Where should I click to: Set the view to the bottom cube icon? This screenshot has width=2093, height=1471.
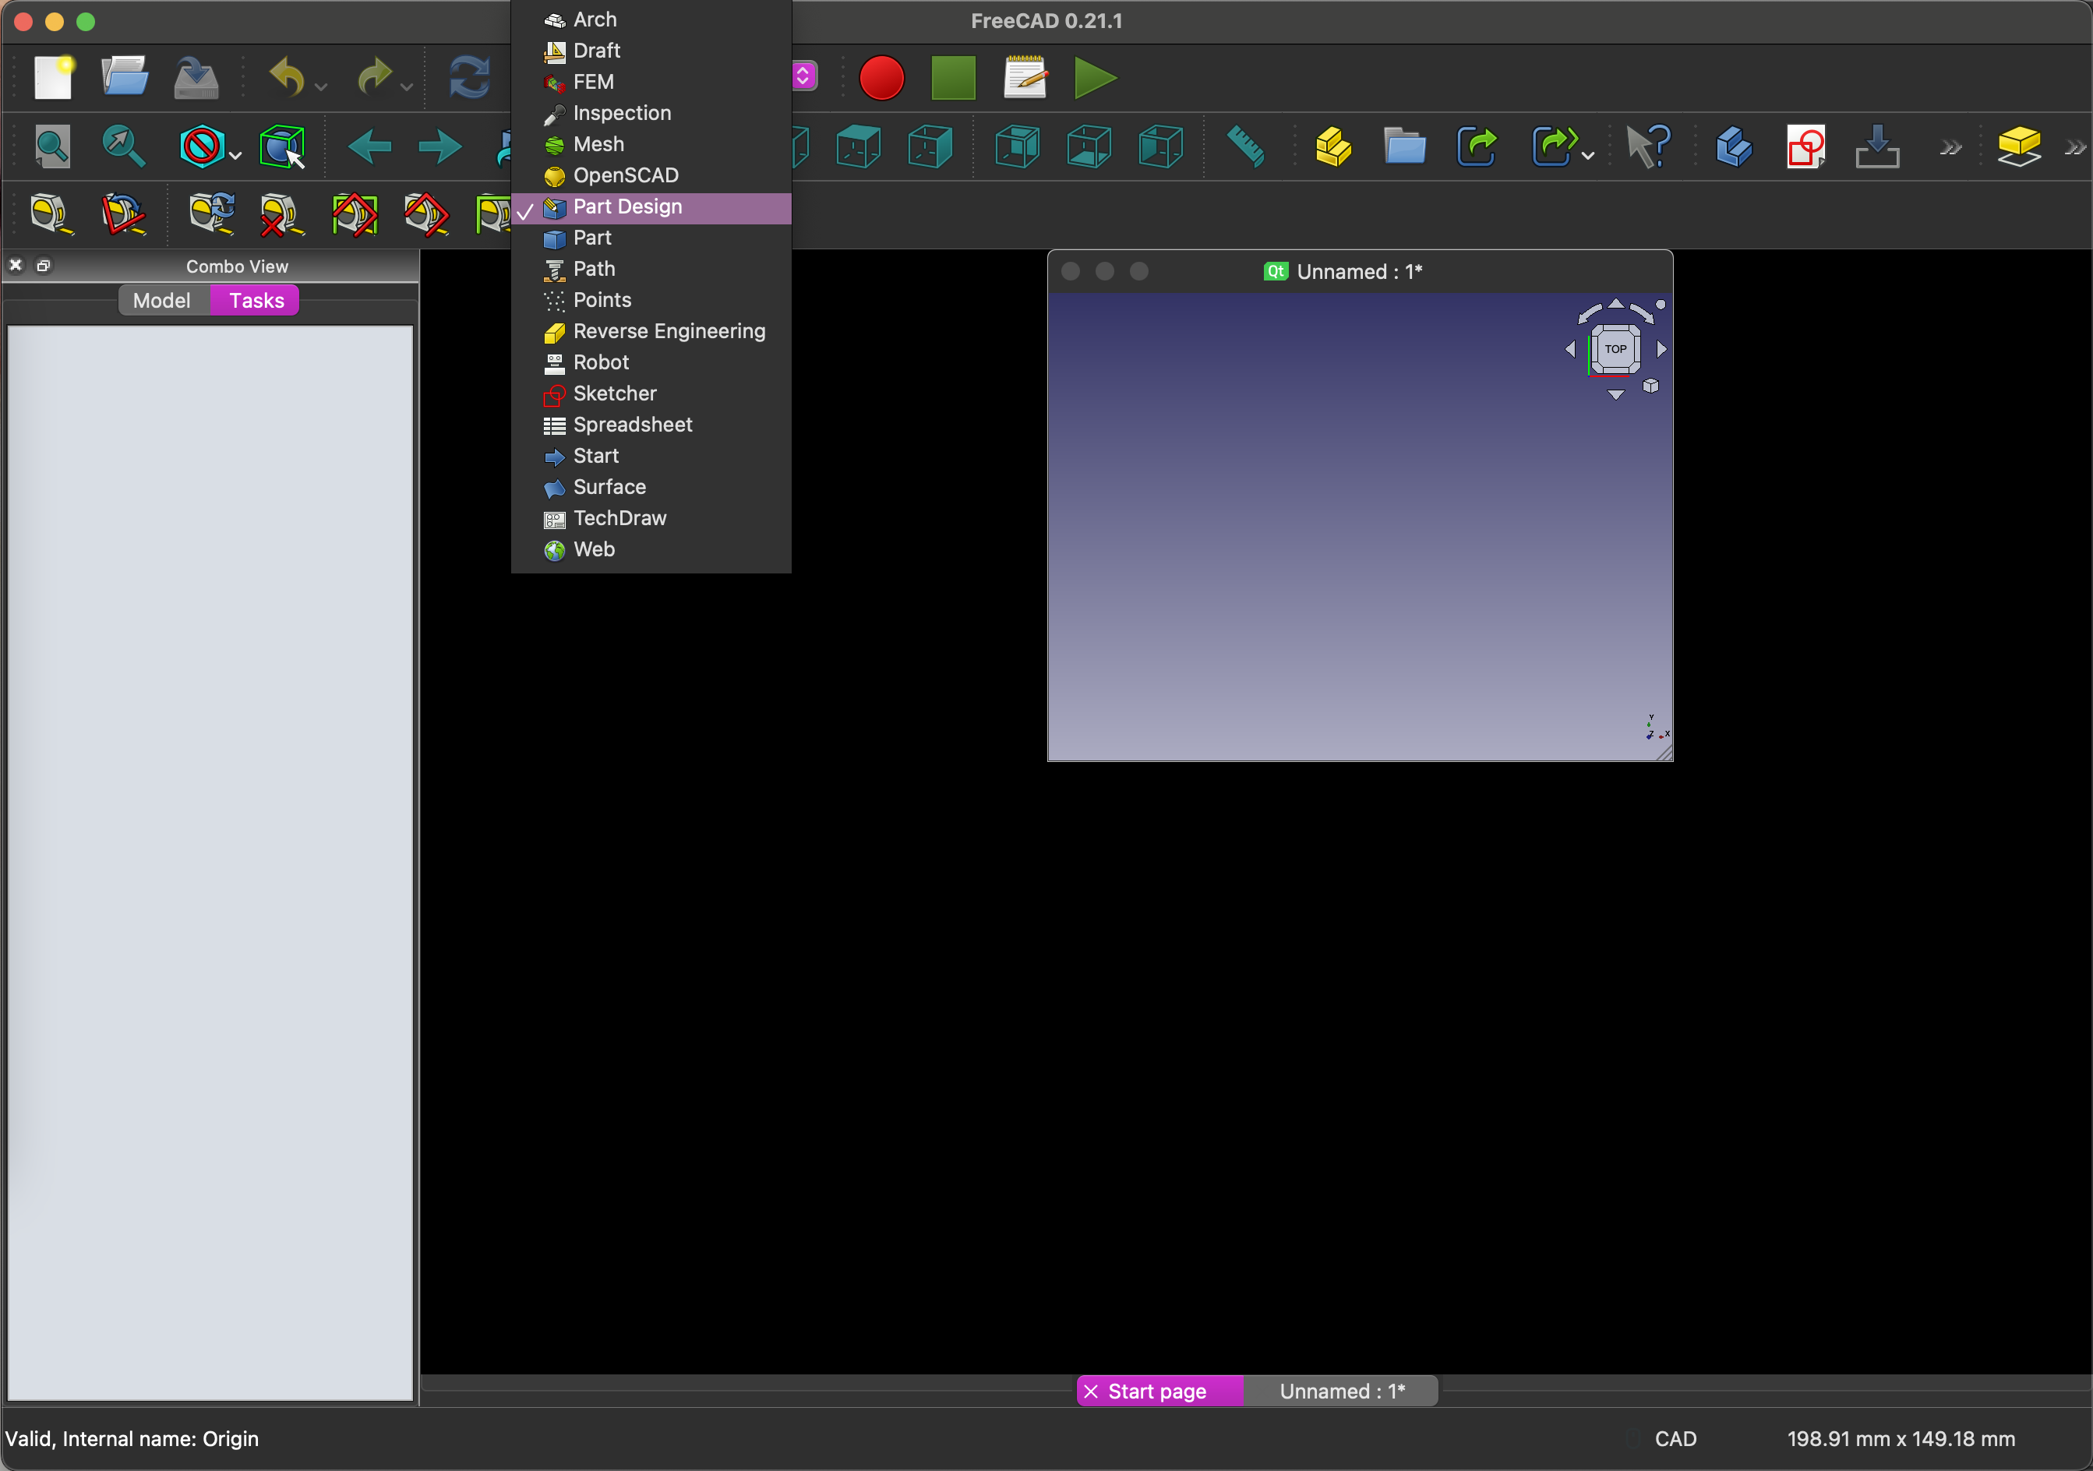(x=1089, y=146)
